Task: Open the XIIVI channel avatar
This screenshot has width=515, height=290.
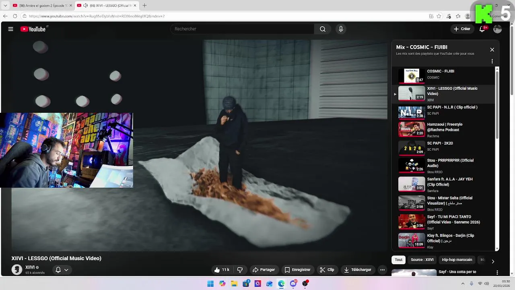Action: point(17,269)
